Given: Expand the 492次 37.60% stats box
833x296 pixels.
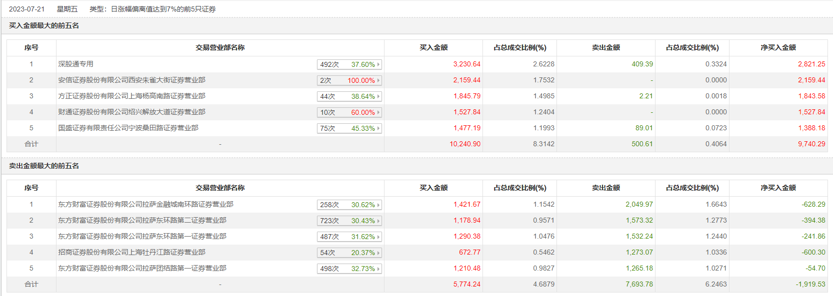Looking at the screenshot, I should click(x=349, y=64).
